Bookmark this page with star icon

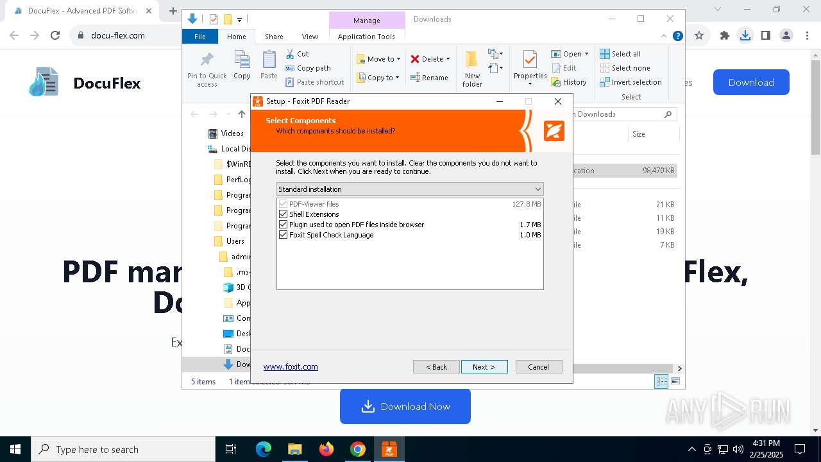click(699, 36)
